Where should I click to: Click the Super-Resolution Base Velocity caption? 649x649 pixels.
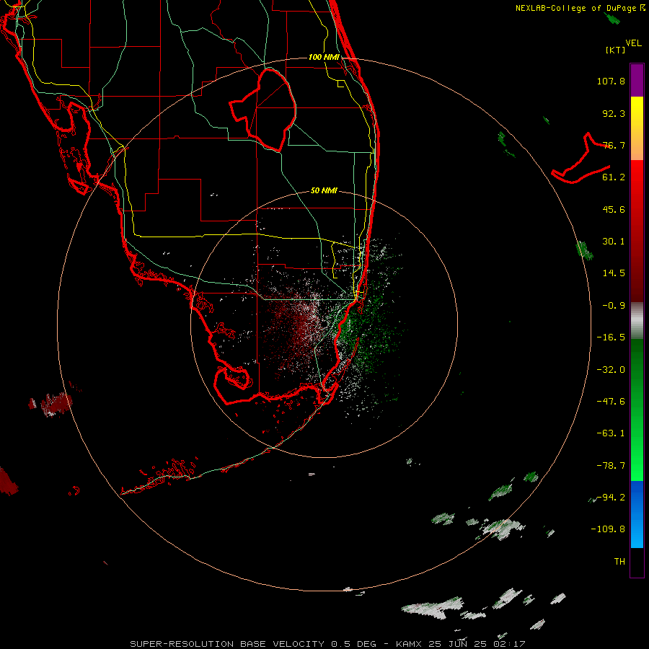coord(327,644)
